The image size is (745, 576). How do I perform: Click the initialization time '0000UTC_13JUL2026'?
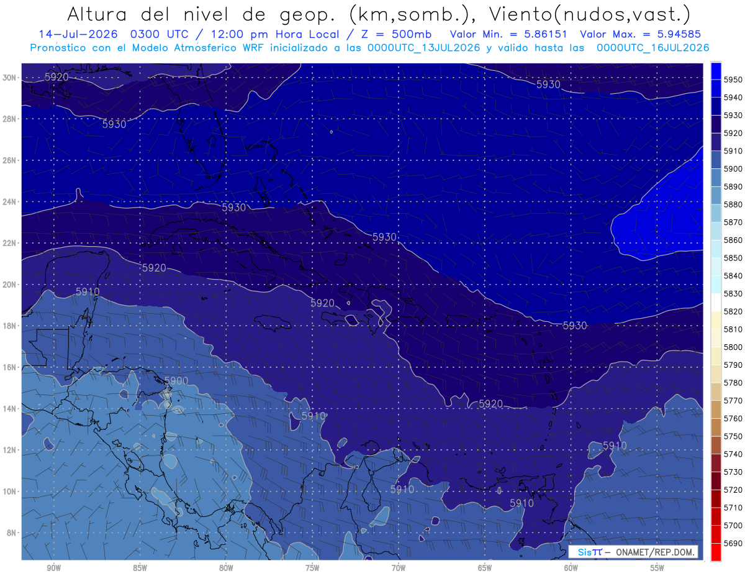pyautogui.click(x=423, y=48)
